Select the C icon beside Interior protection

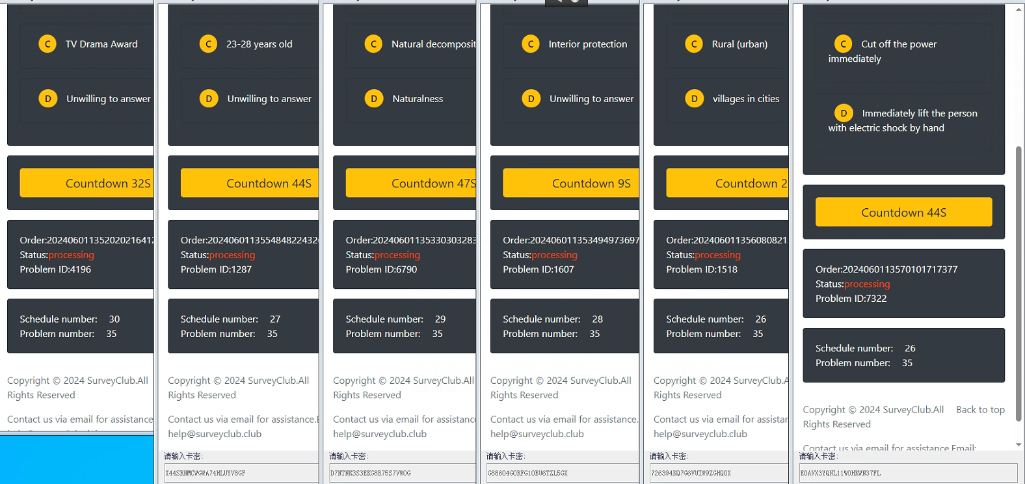531,44
